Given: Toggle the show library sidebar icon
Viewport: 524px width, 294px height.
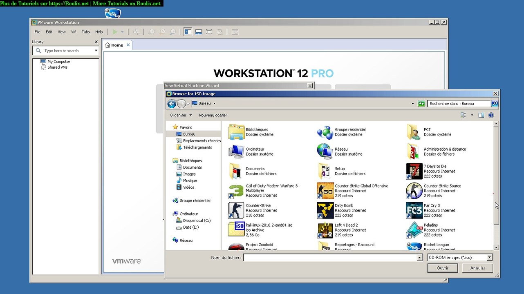Looking at the screenshot, I should point(188,32).
